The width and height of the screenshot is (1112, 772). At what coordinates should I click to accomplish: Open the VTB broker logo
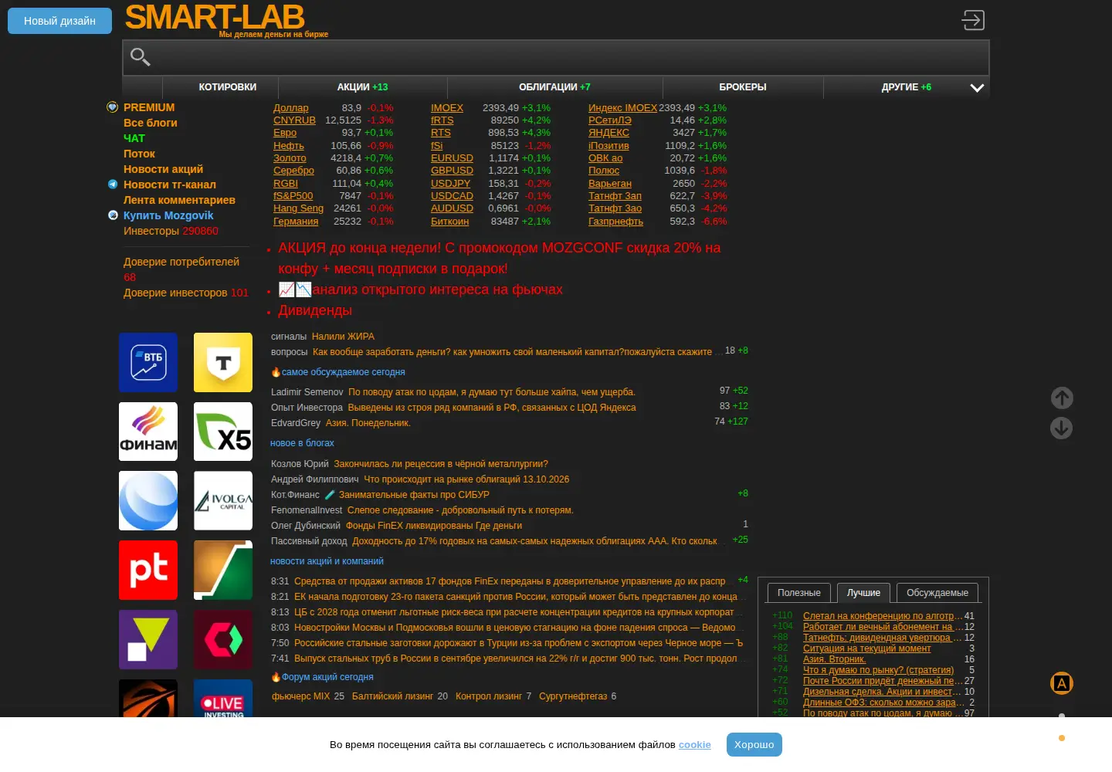coord(148,362)
